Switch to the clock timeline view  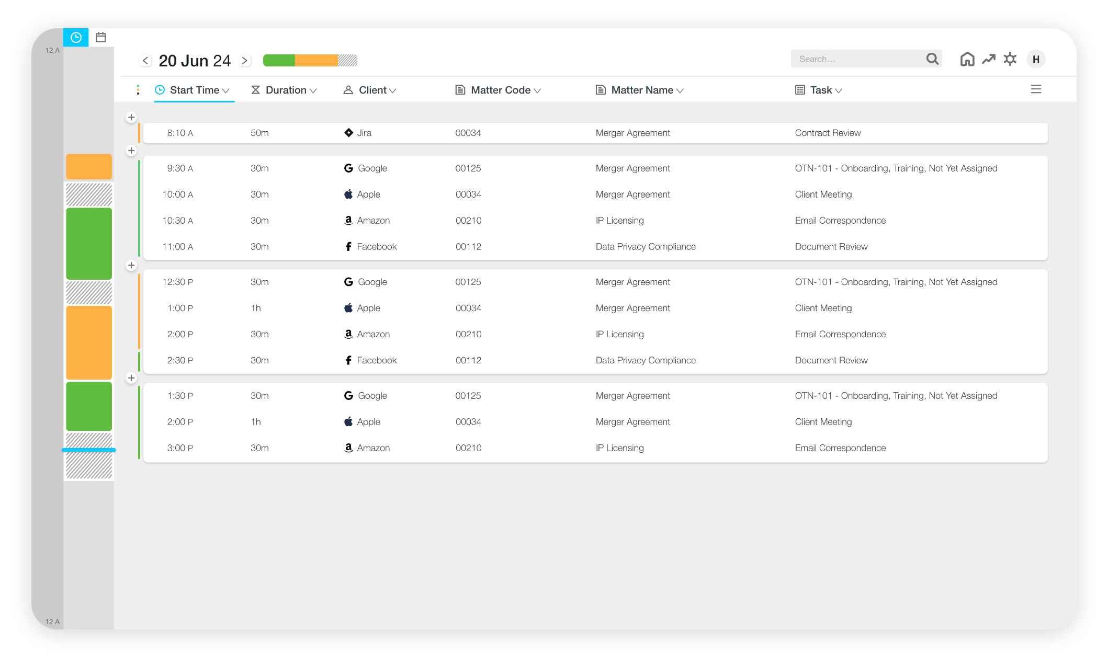point(76,38)
